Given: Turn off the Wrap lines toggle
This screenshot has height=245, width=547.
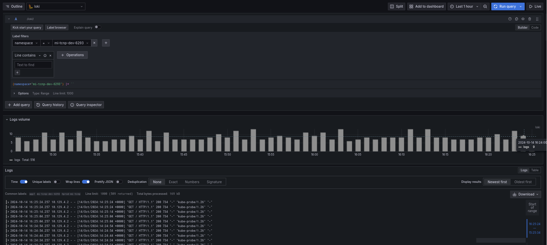Looking at the screenshot, I should pos(86,182).
